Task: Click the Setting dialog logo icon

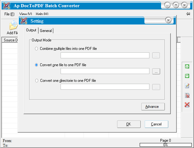Action: (24, 21)
